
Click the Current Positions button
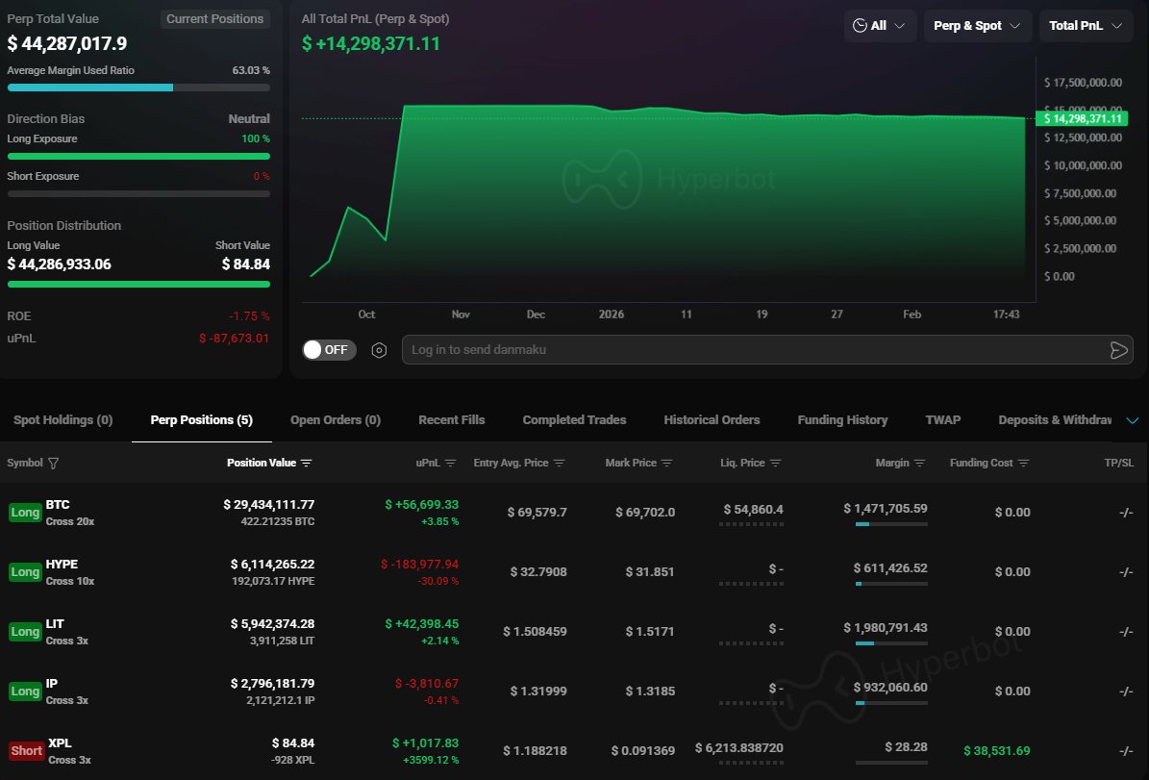(214, 19)
